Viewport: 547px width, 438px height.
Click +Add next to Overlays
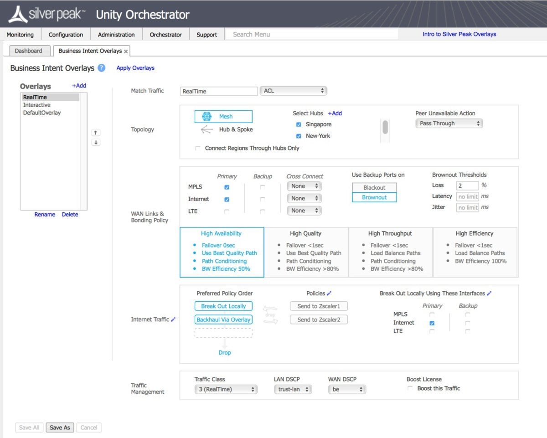[x=79, y=86]
